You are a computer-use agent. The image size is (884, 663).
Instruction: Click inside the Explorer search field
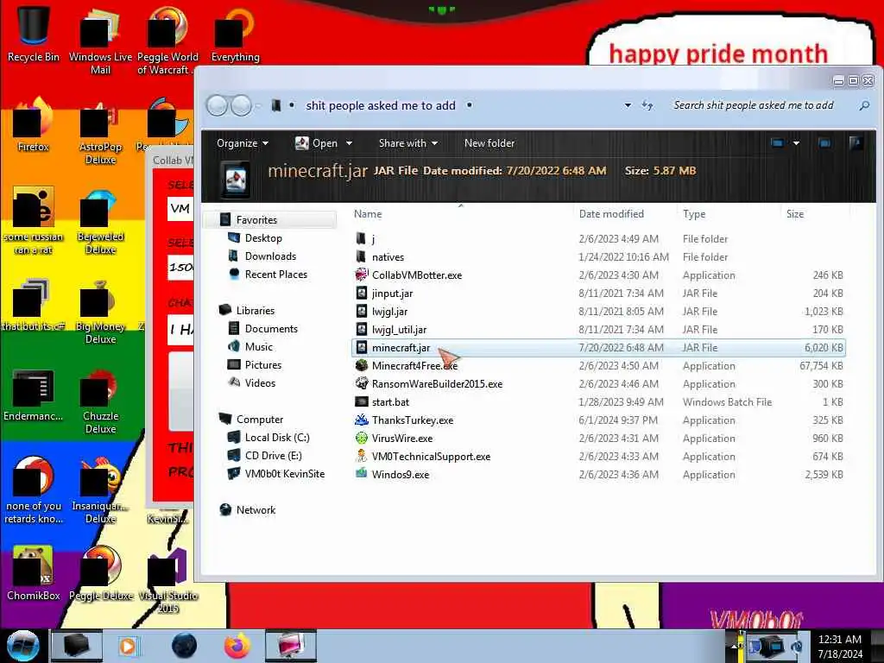tap(754, 105)
